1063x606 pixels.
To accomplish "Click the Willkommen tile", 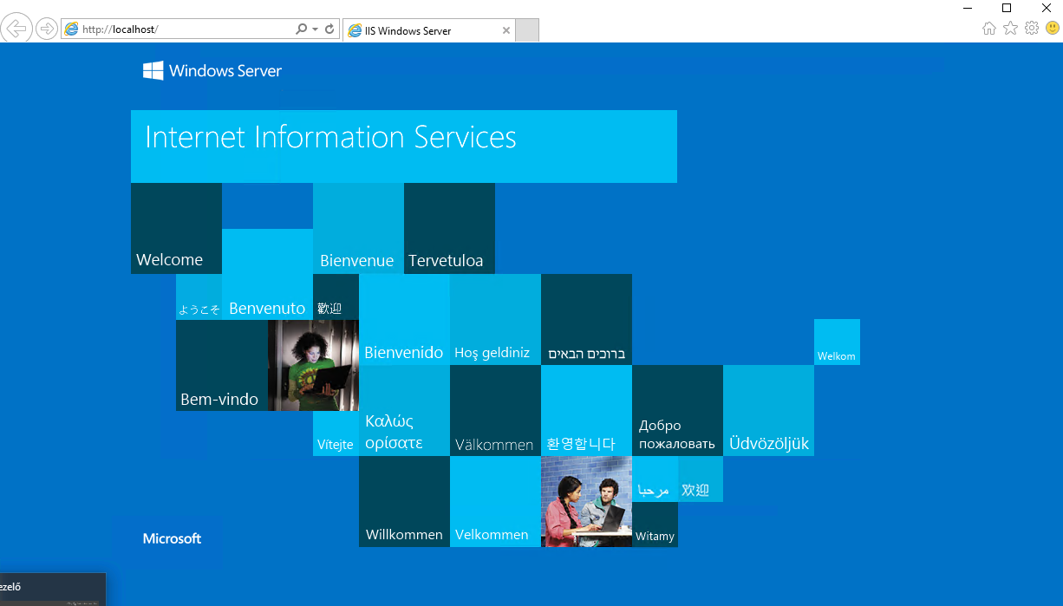I will point(404,502).
